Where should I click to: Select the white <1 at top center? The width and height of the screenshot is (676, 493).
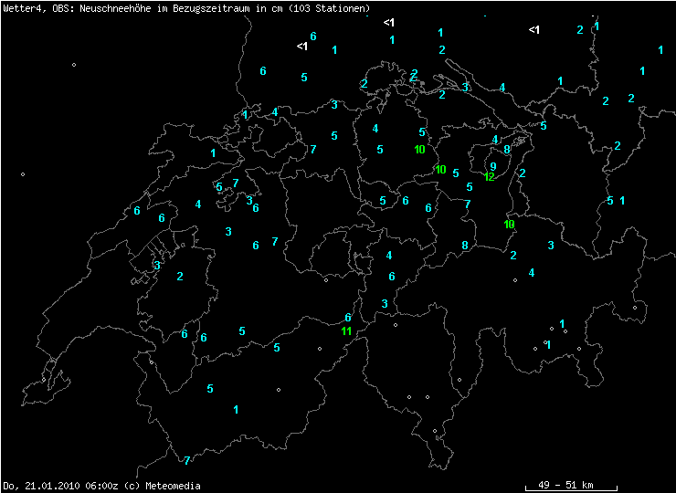point(389,22)
